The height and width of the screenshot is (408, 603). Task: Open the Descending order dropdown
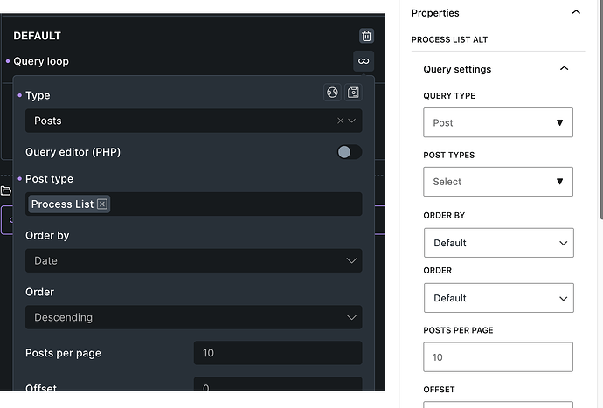[x=193, y=317]
